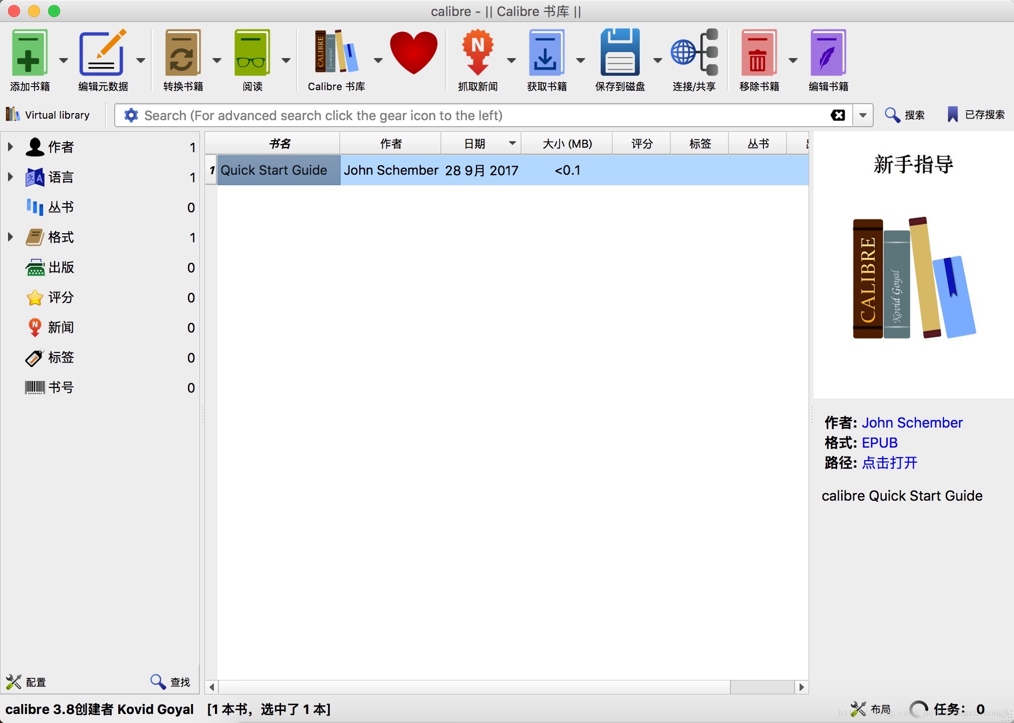This screenshot has width=1014, height=723.
Task: Open the Connect/share (连接/共享) icon
Action: tap(694, 53)
